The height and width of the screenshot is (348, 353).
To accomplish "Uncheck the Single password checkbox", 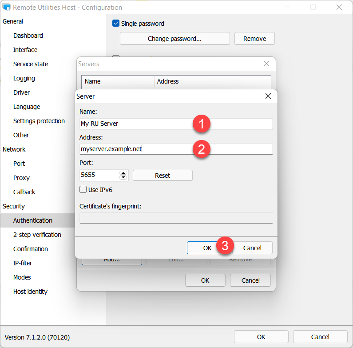I will coord(116,24).
